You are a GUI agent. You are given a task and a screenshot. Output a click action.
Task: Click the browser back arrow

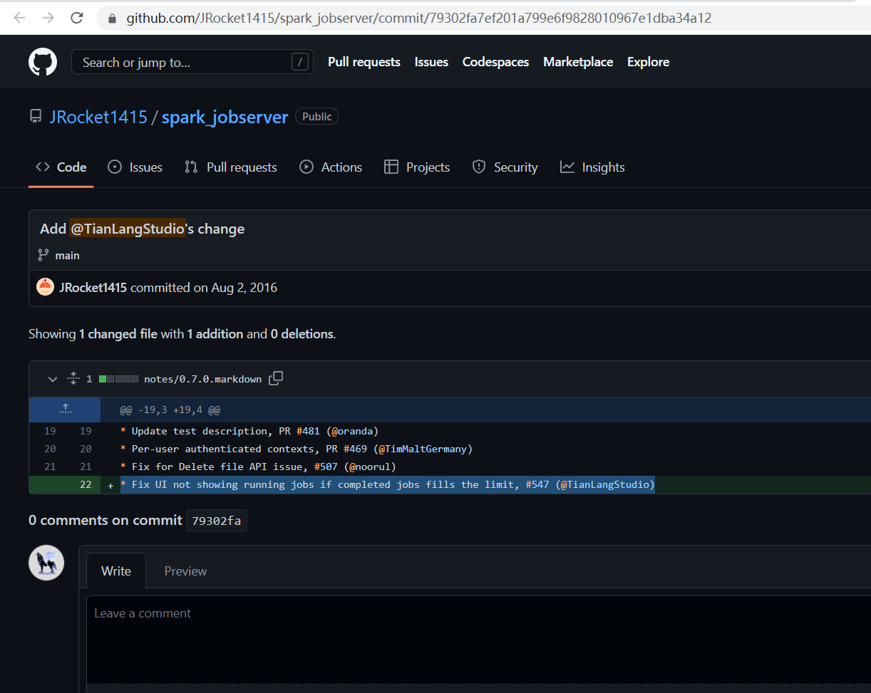20,18
